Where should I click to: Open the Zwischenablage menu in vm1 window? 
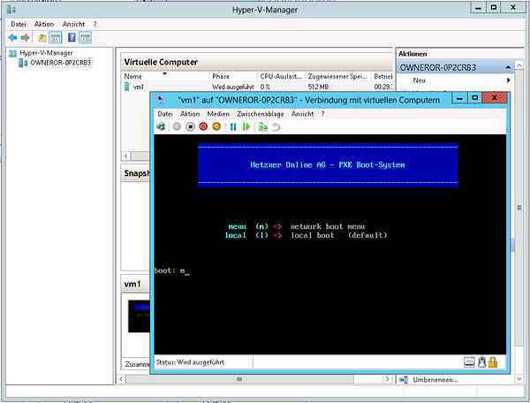point(261,114)
